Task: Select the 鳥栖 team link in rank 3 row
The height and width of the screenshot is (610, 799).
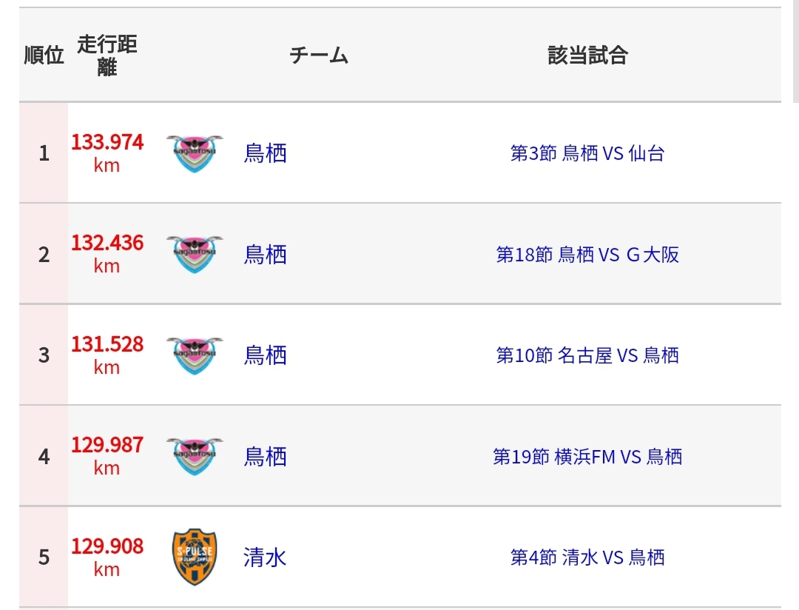Action: 265,355
